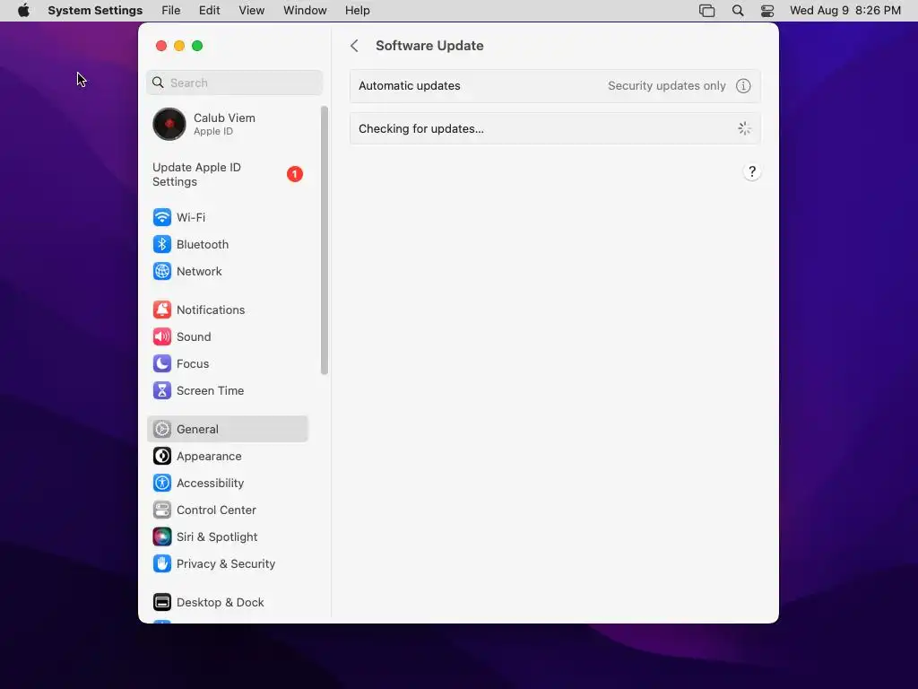The height and width of the screenshot is (689, 918).
Task: Select the Sound speaker icon
Action: pos(162,337)
